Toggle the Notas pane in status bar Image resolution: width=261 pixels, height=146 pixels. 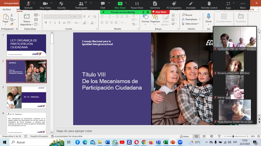click(184, 136)
